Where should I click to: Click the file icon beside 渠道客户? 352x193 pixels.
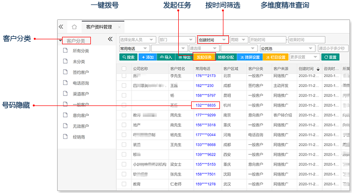[x=66, y=94]
